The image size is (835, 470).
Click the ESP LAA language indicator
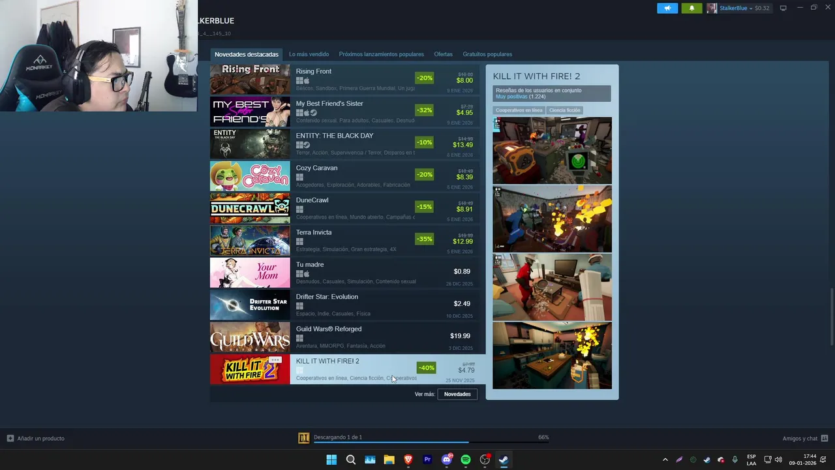coord(751,460)
